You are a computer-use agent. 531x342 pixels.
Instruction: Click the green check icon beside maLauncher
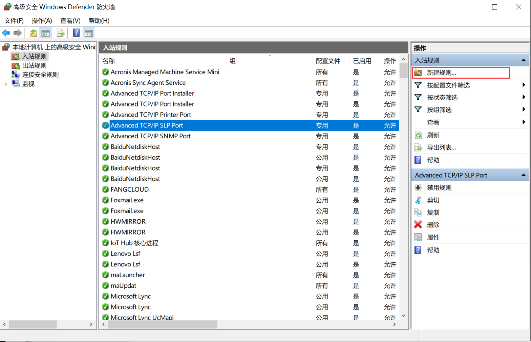pyautogui.click(x=105, y=275)
